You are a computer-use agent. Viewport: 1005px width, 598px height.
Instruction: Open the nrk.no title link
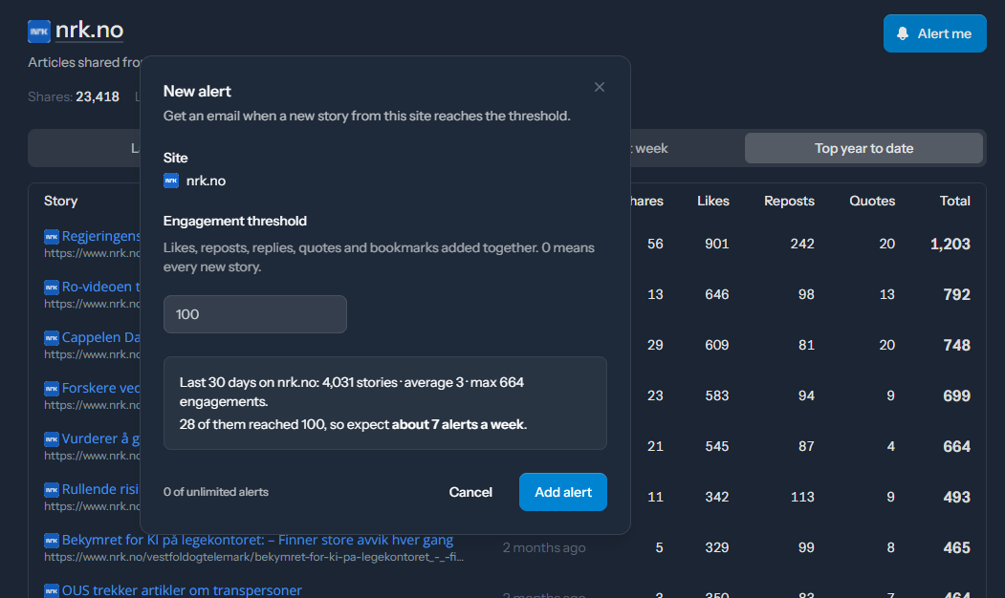pyautogui.click(x=89, y=30)
